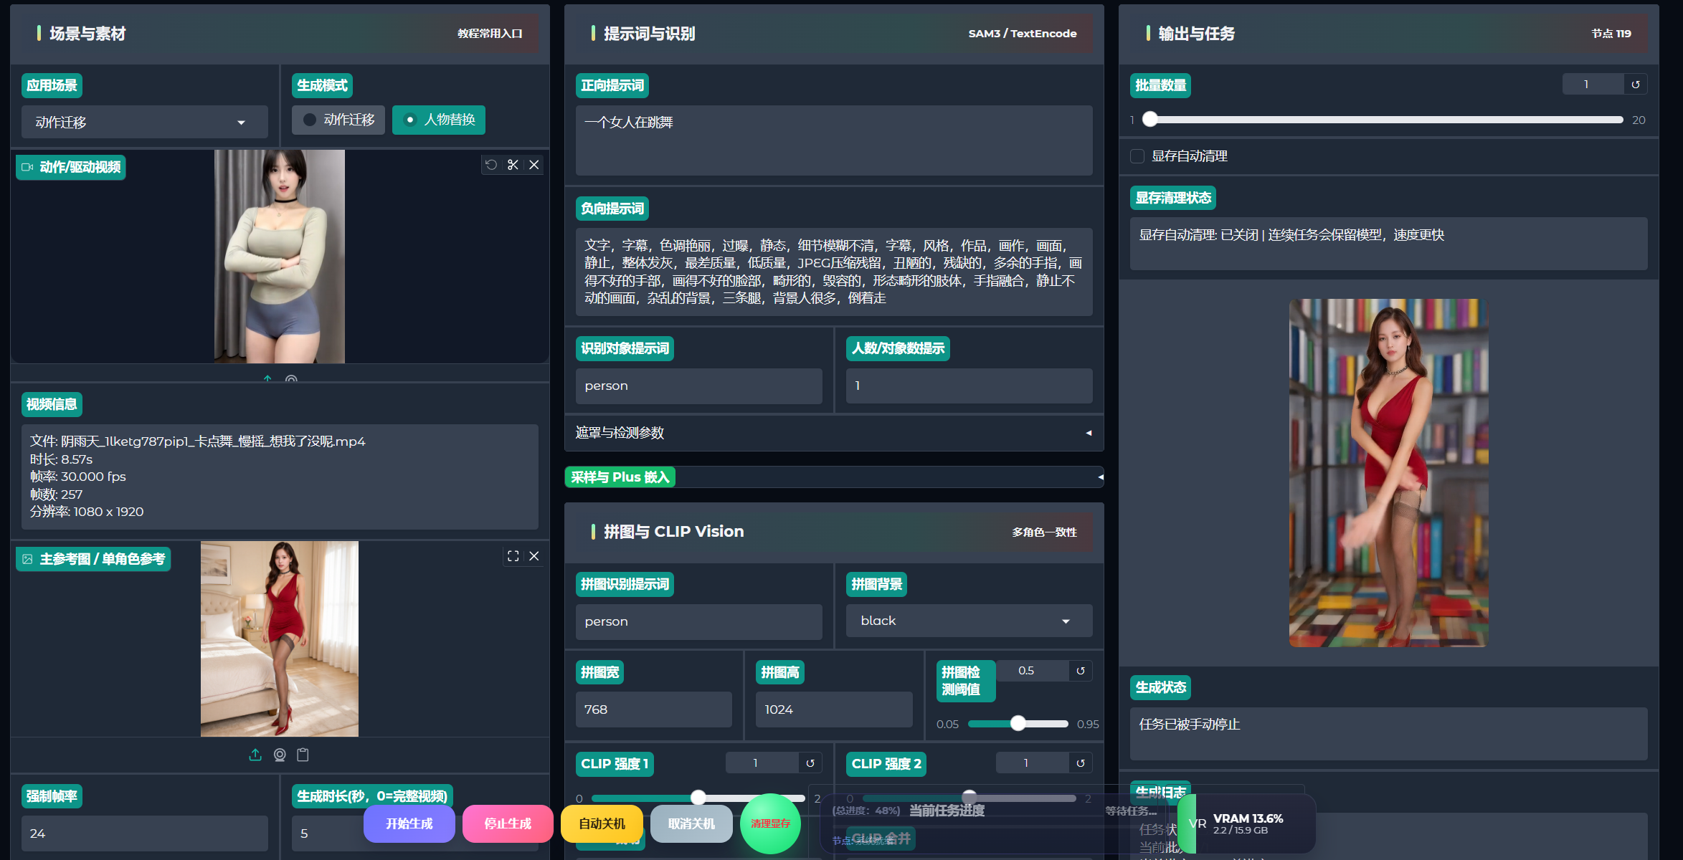Adjust CLIP 强度 1 slider handle
This screenshot has width=1683, height=860.
(x=698, y=798)
